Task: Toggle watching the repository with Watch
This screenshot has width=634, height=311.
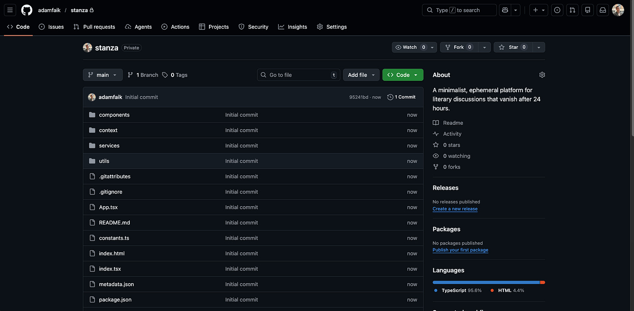Action: pos(410,47)
